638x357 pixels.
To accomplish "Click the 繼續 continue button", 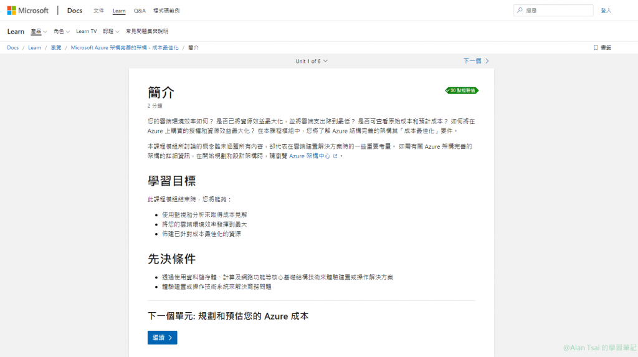I will click(163, 338).
